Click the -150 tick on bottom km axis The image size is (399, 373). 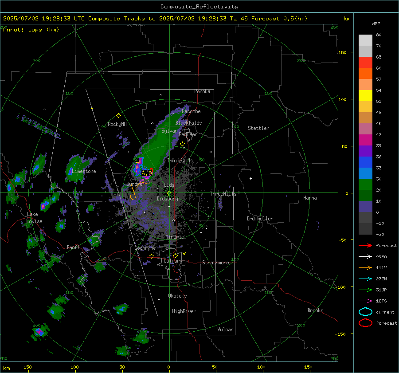coord(26,367)
